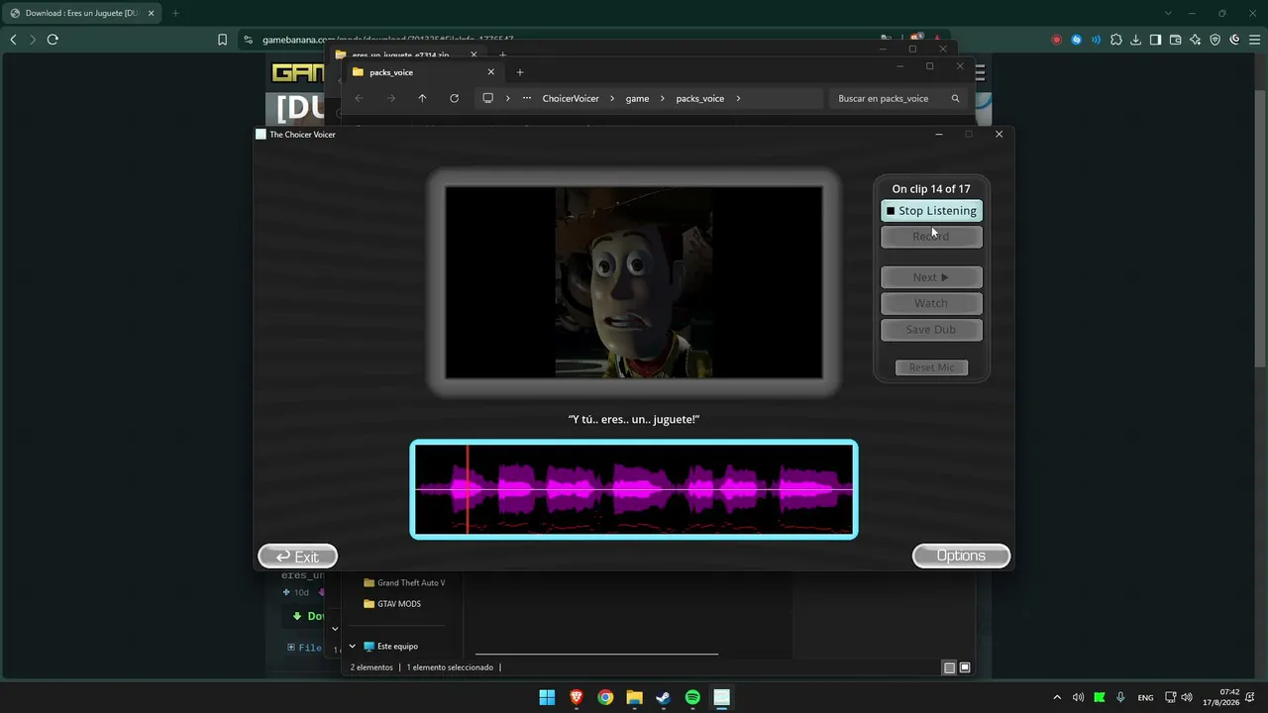
Task: Click the Next clip button
Action: coord(931,277)
